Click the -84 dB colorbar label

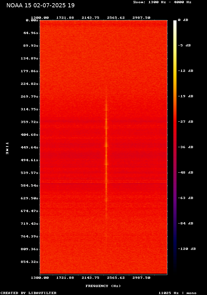[185, 223]
